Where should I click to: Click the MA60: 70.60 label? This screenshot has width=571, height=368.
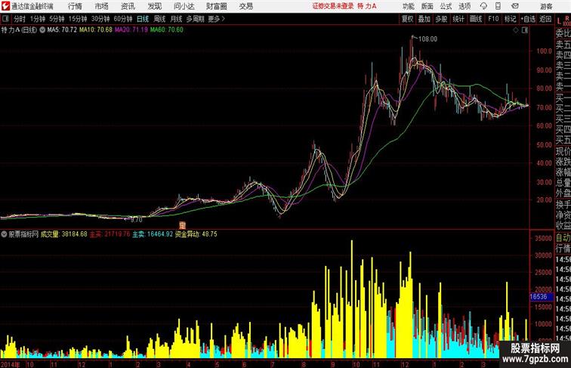click(x=167, y=30)
